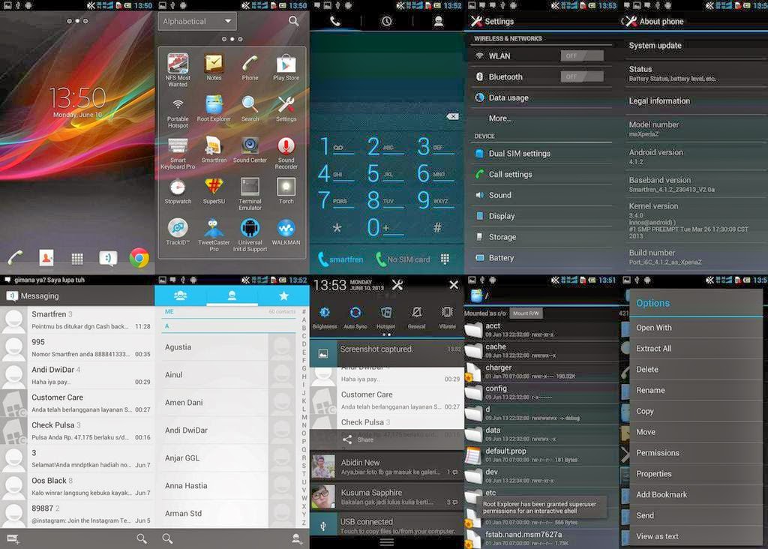Open Chrome from the home screen dock

tap(139, 257)
